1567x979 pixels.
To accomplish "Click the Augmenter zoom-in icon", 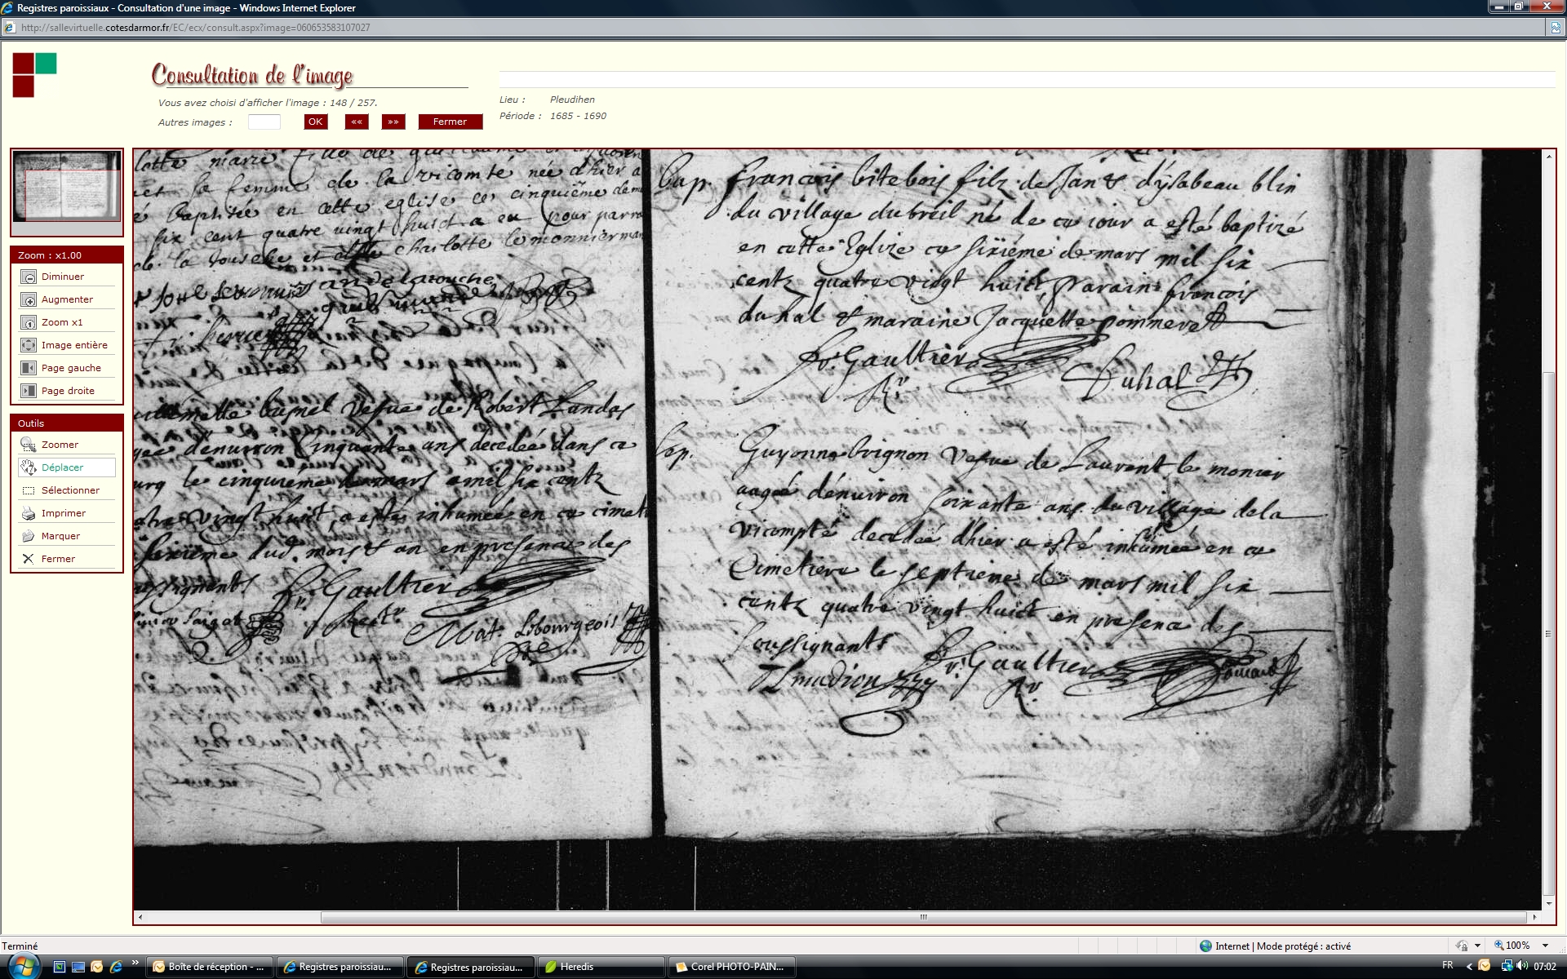I will point(29,300).
